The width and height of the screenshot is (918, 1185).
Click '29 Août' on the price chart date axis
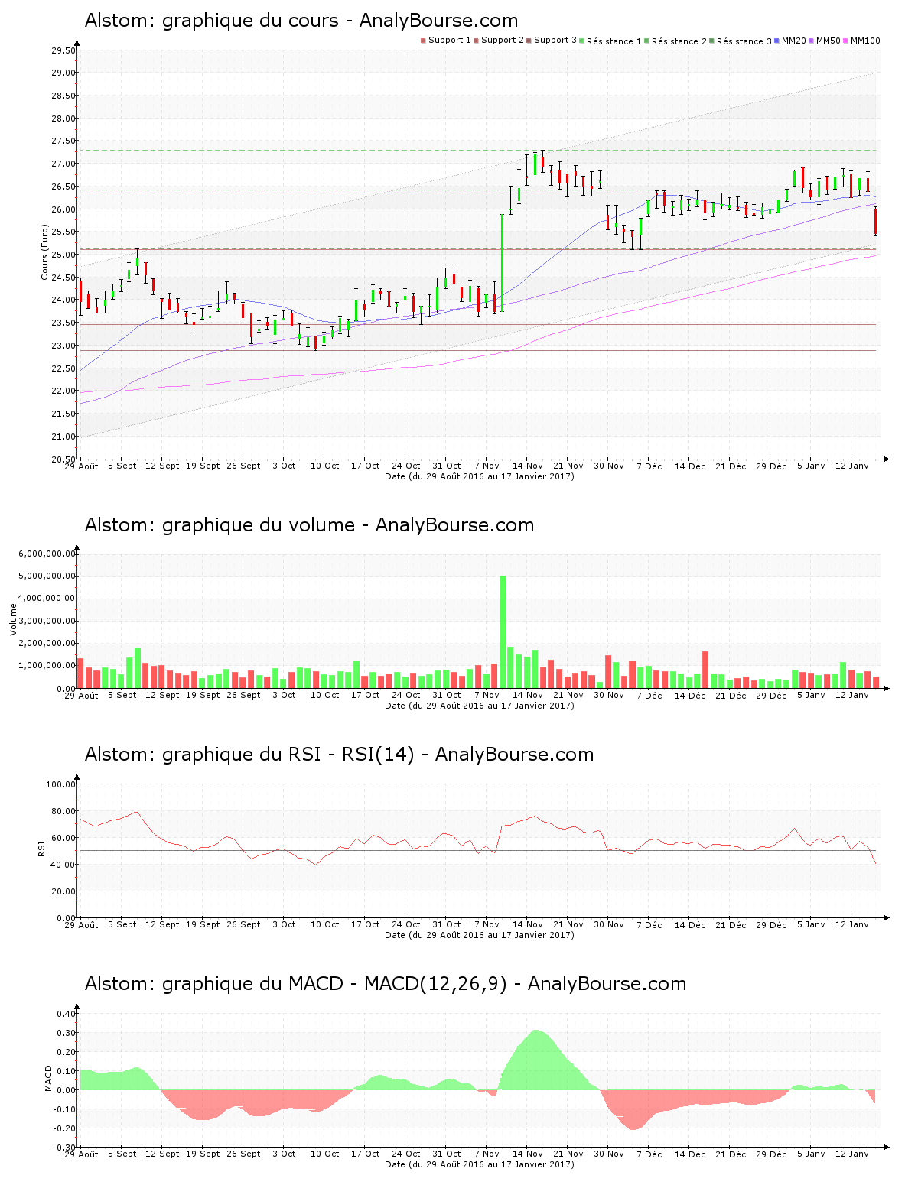pyautogui.click(x=81, y=466)
